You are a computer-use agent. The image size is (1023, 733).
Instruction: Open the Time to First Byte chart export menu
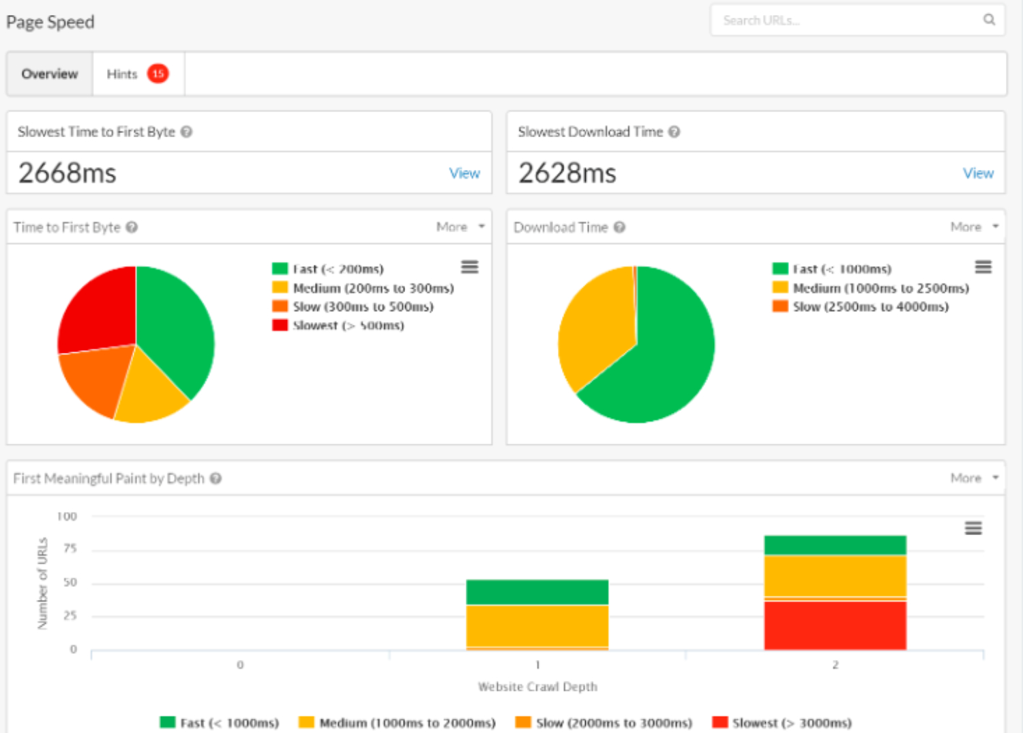(x=469, y=267)
